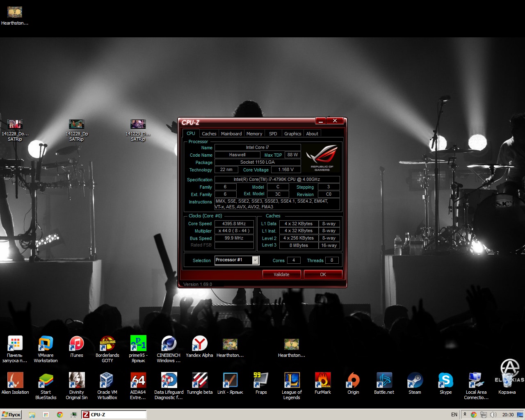Switch to the Mainboard tab
The height and width of the screenshot is (420, 525).
coord(231,134)
